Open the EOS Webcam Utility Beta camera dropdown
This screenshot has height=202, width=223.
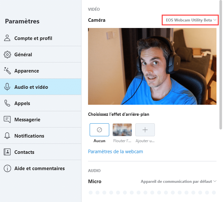tap(190, 20)
